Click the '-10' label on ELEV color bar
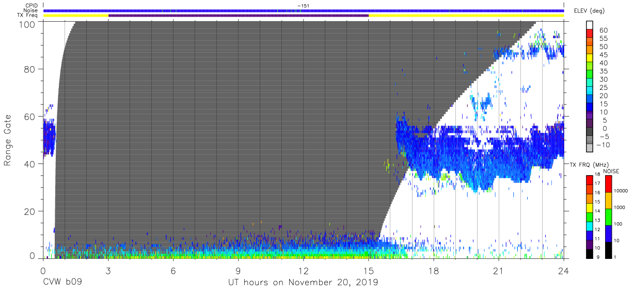The image size is (634, 293). pos(602,145)
